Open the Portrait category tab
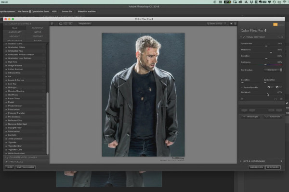The image size is (289, 192). [38, 36]
